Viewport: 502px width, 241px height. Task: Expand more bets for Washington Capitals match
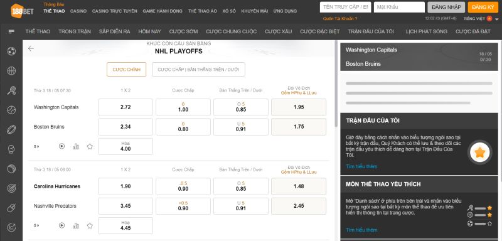point(36,147)
